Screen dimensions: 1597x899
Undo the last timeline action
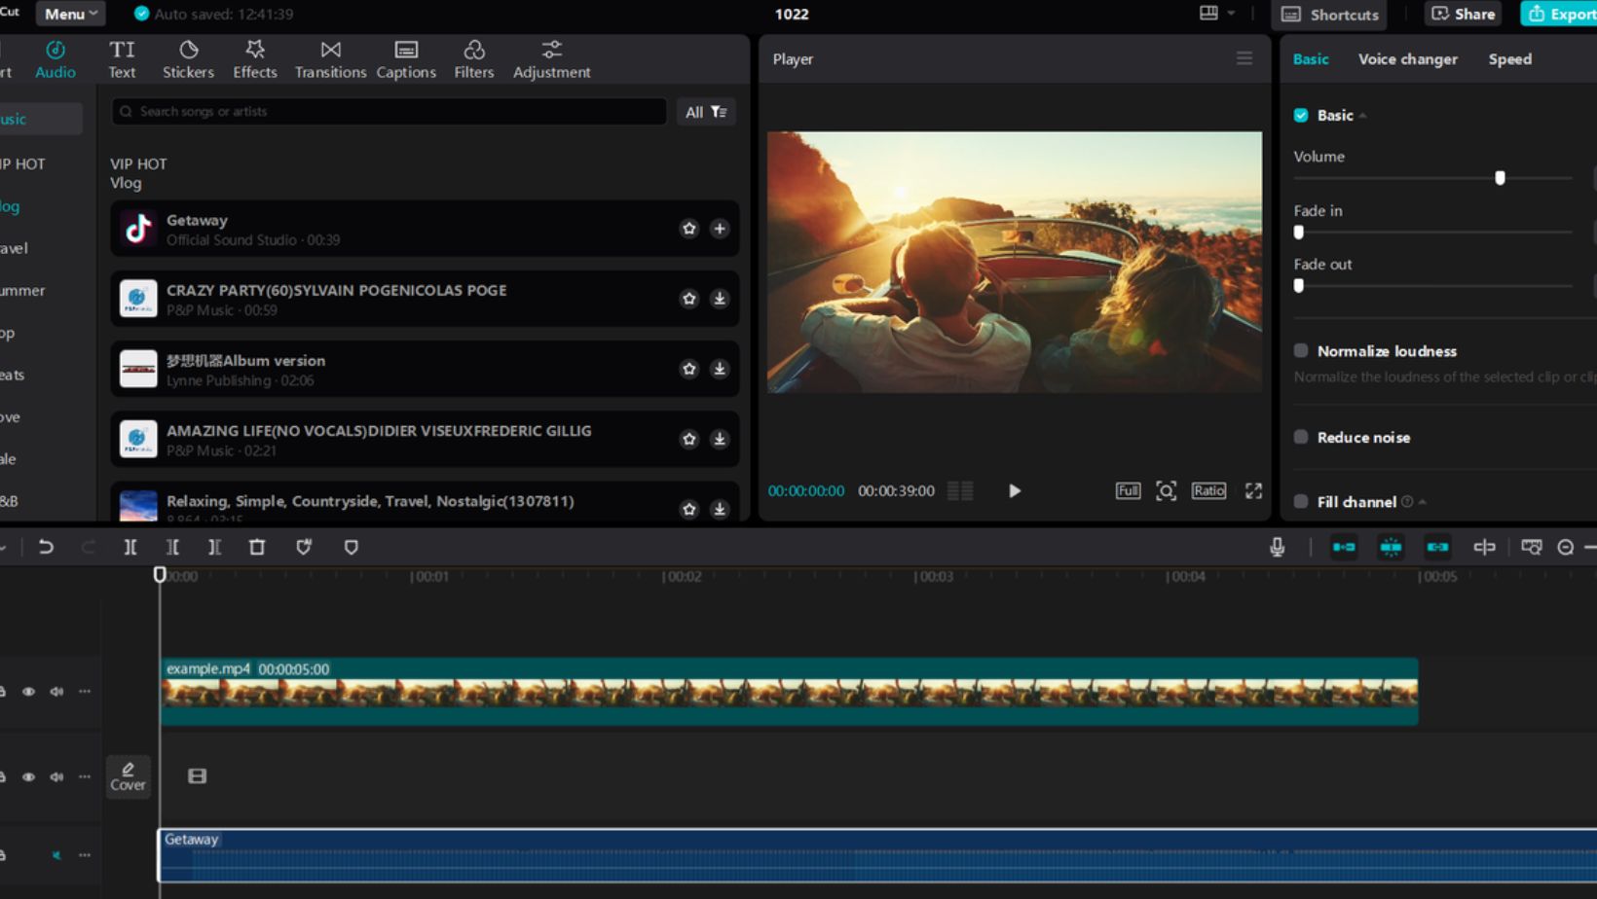46,547
